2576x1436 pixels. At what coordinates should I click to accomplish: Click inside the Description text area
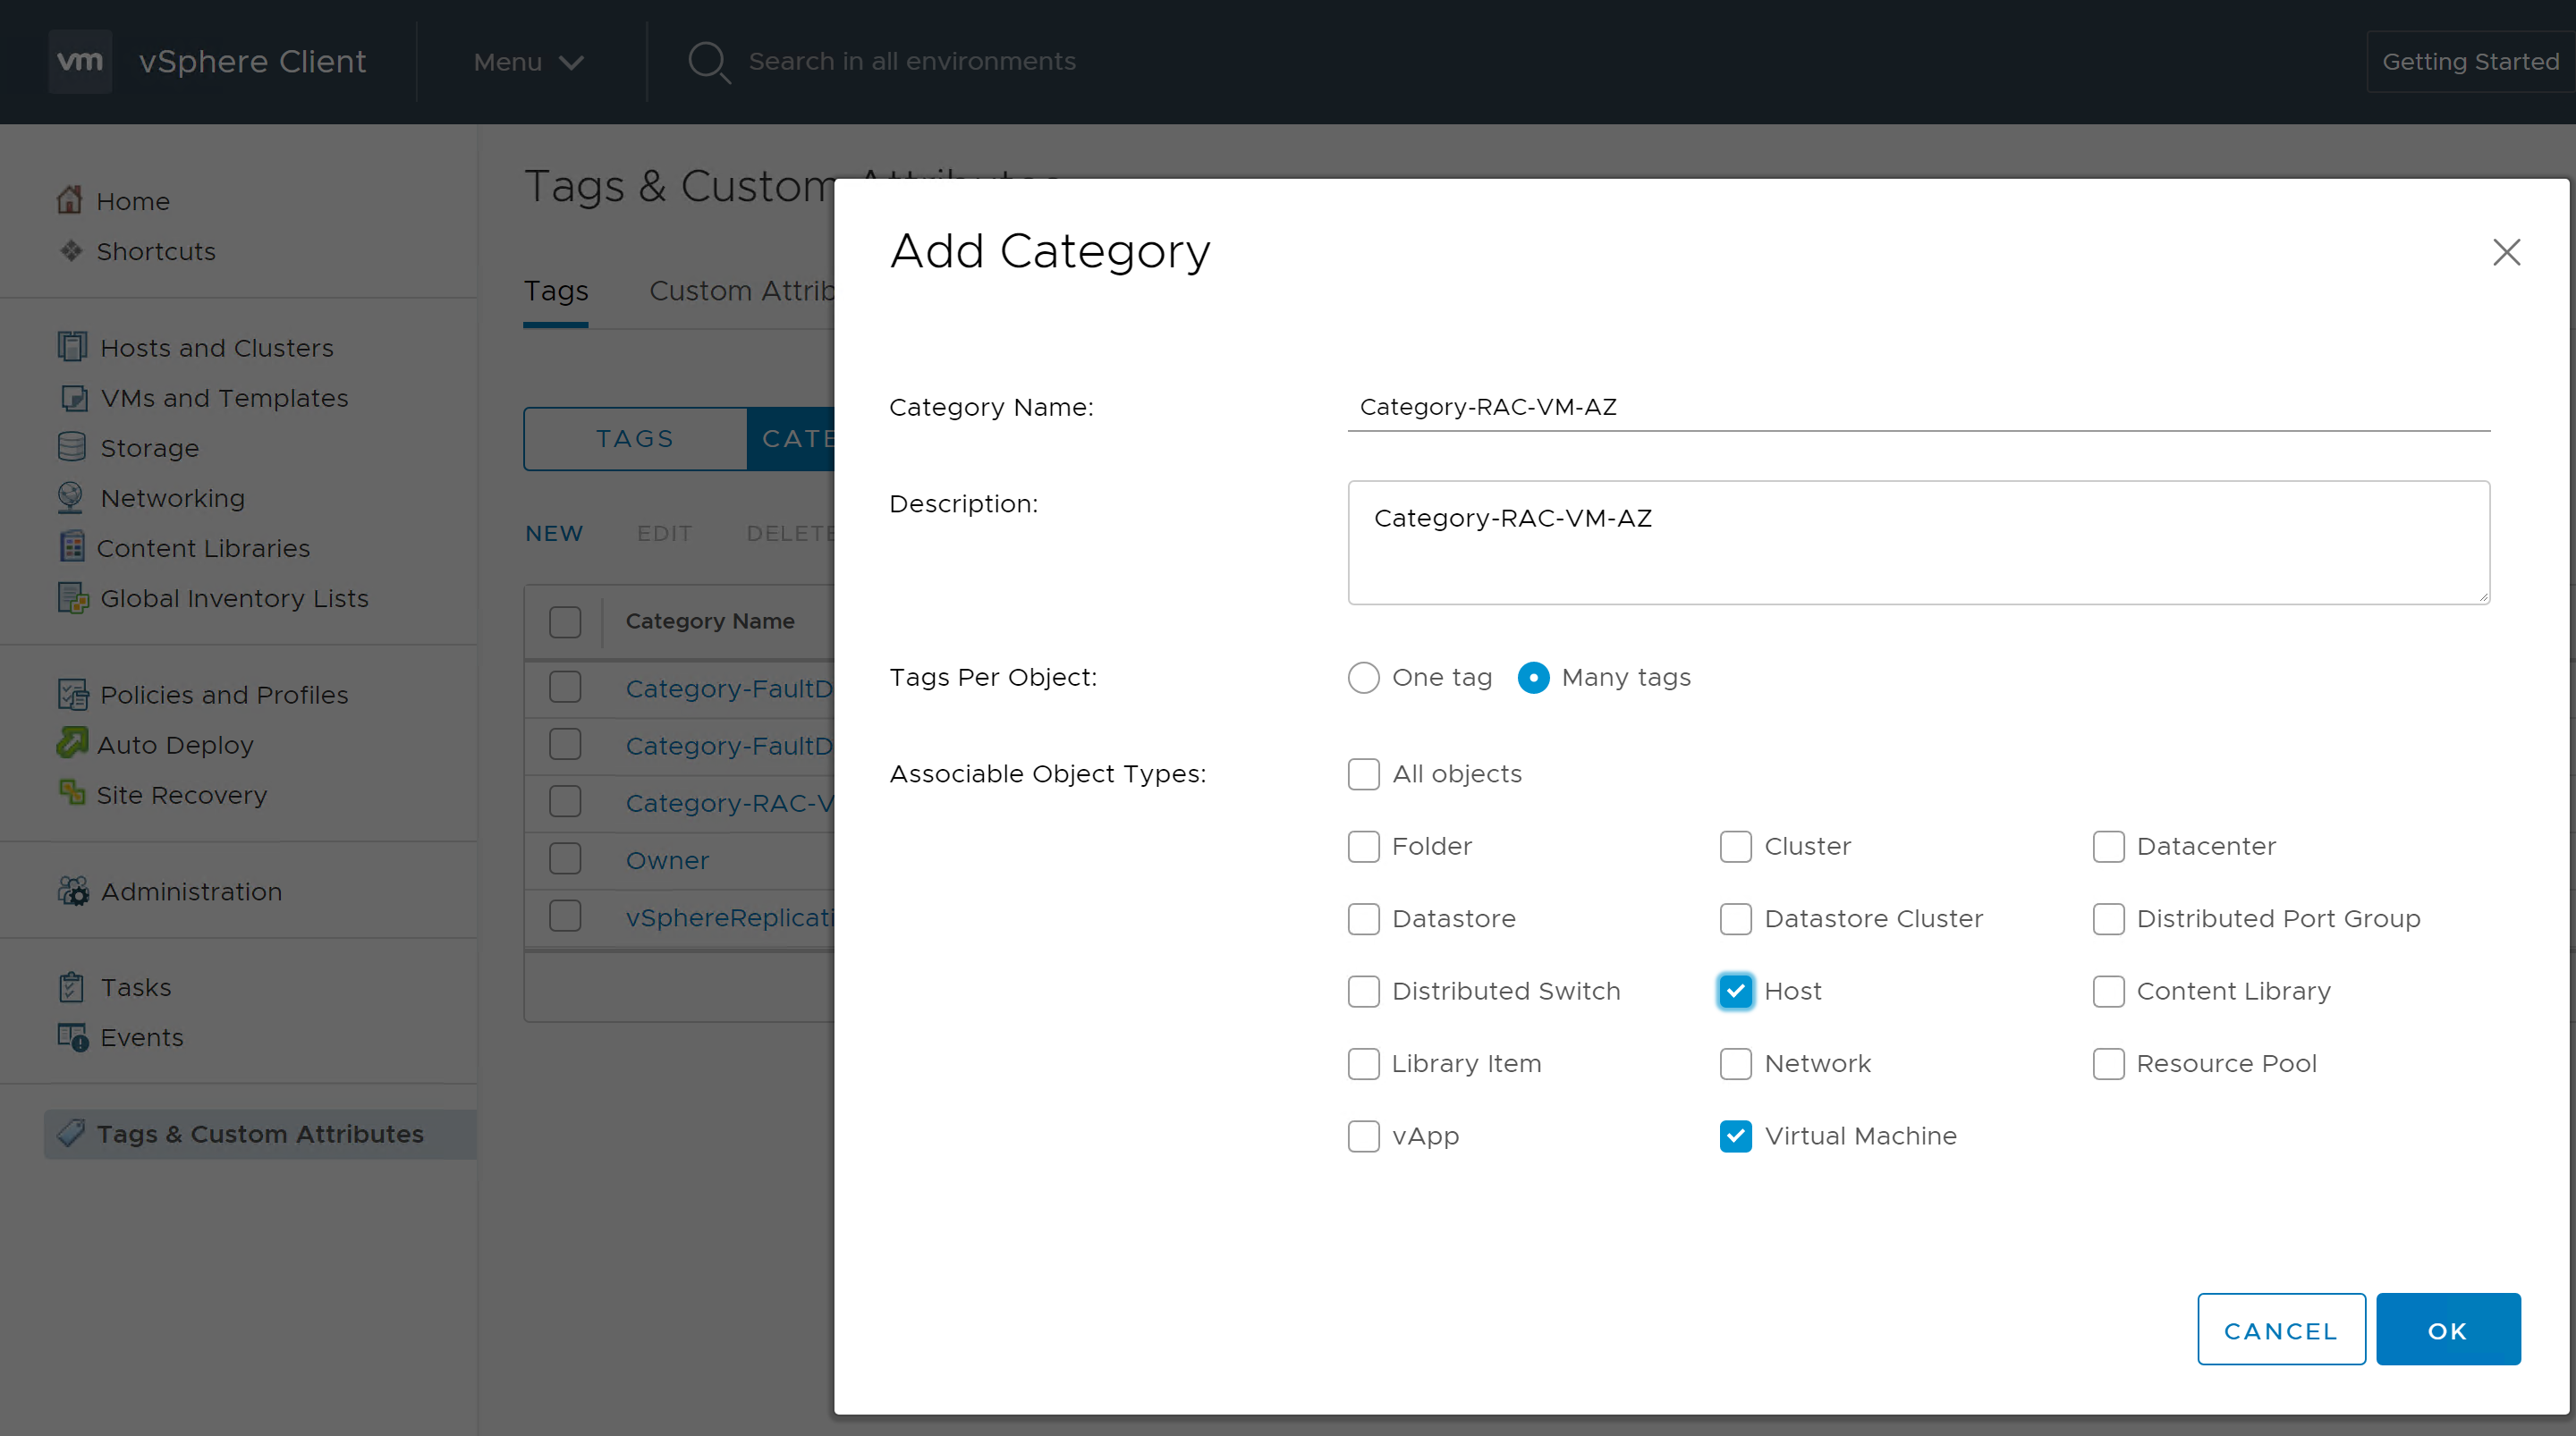(1917, 542)
